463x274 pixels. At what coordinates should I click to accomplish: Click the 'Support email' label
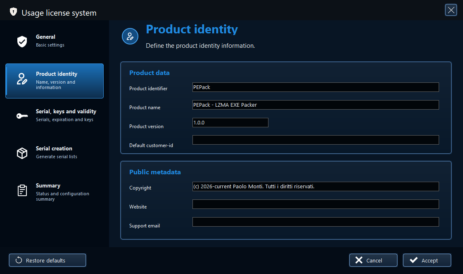[x=145, y=226]
